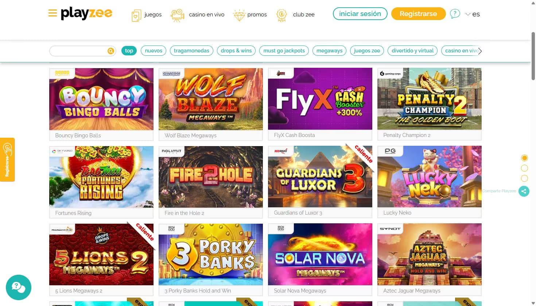Click the promos diamond icon
The image size is (536, 306).
coord(239,15)
